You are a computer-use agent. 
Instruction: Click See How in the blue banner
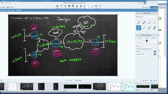click(19, 10)
